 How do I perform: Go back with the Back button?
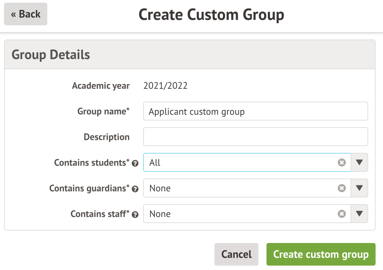(x=26, y=14)
